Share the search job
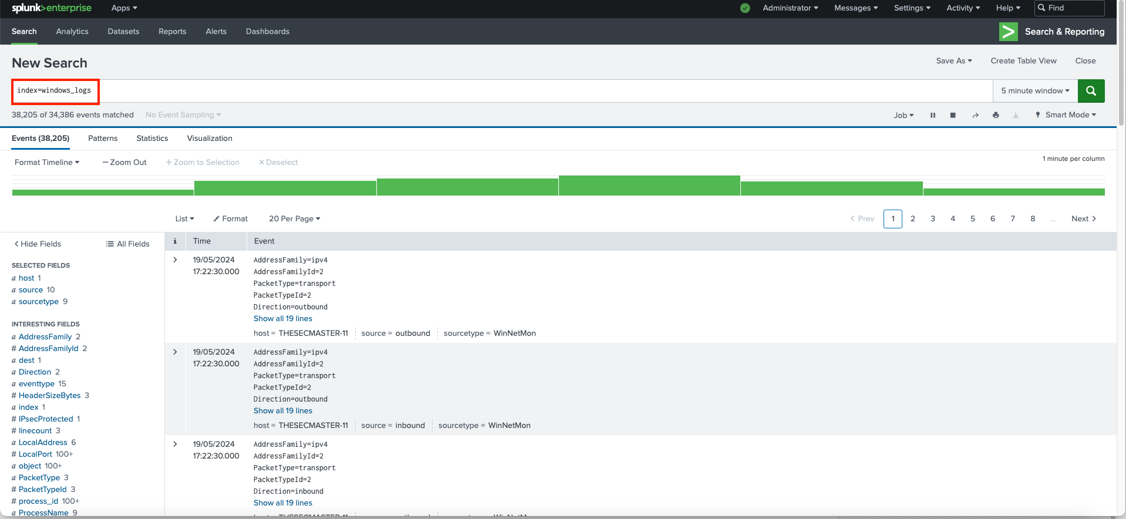The width and height of the screenshot is (1126, 519). [x=975, y=116]
